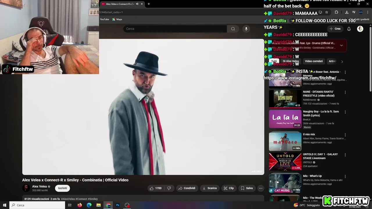This screenshot has width=372, height=209.
Task: Open the Maps bookmark
Action: [117, 19]
